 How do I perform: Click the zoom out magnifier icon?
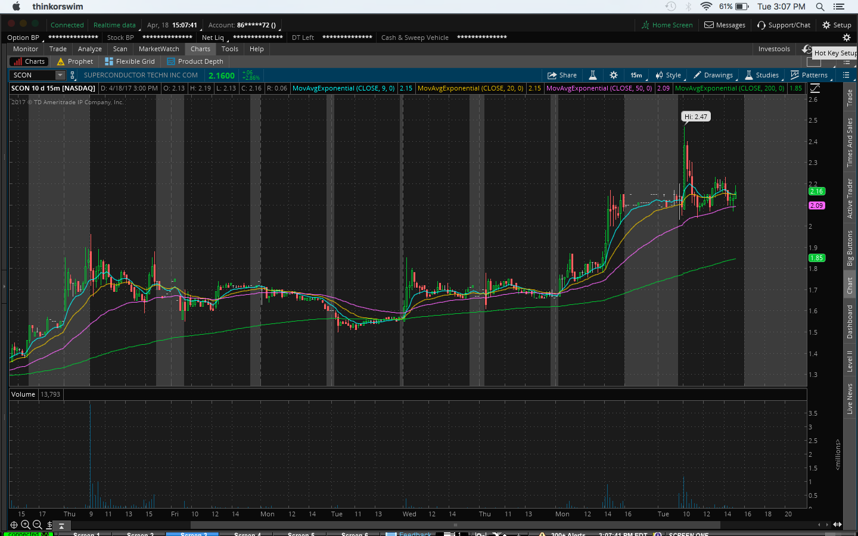(37, 525)
